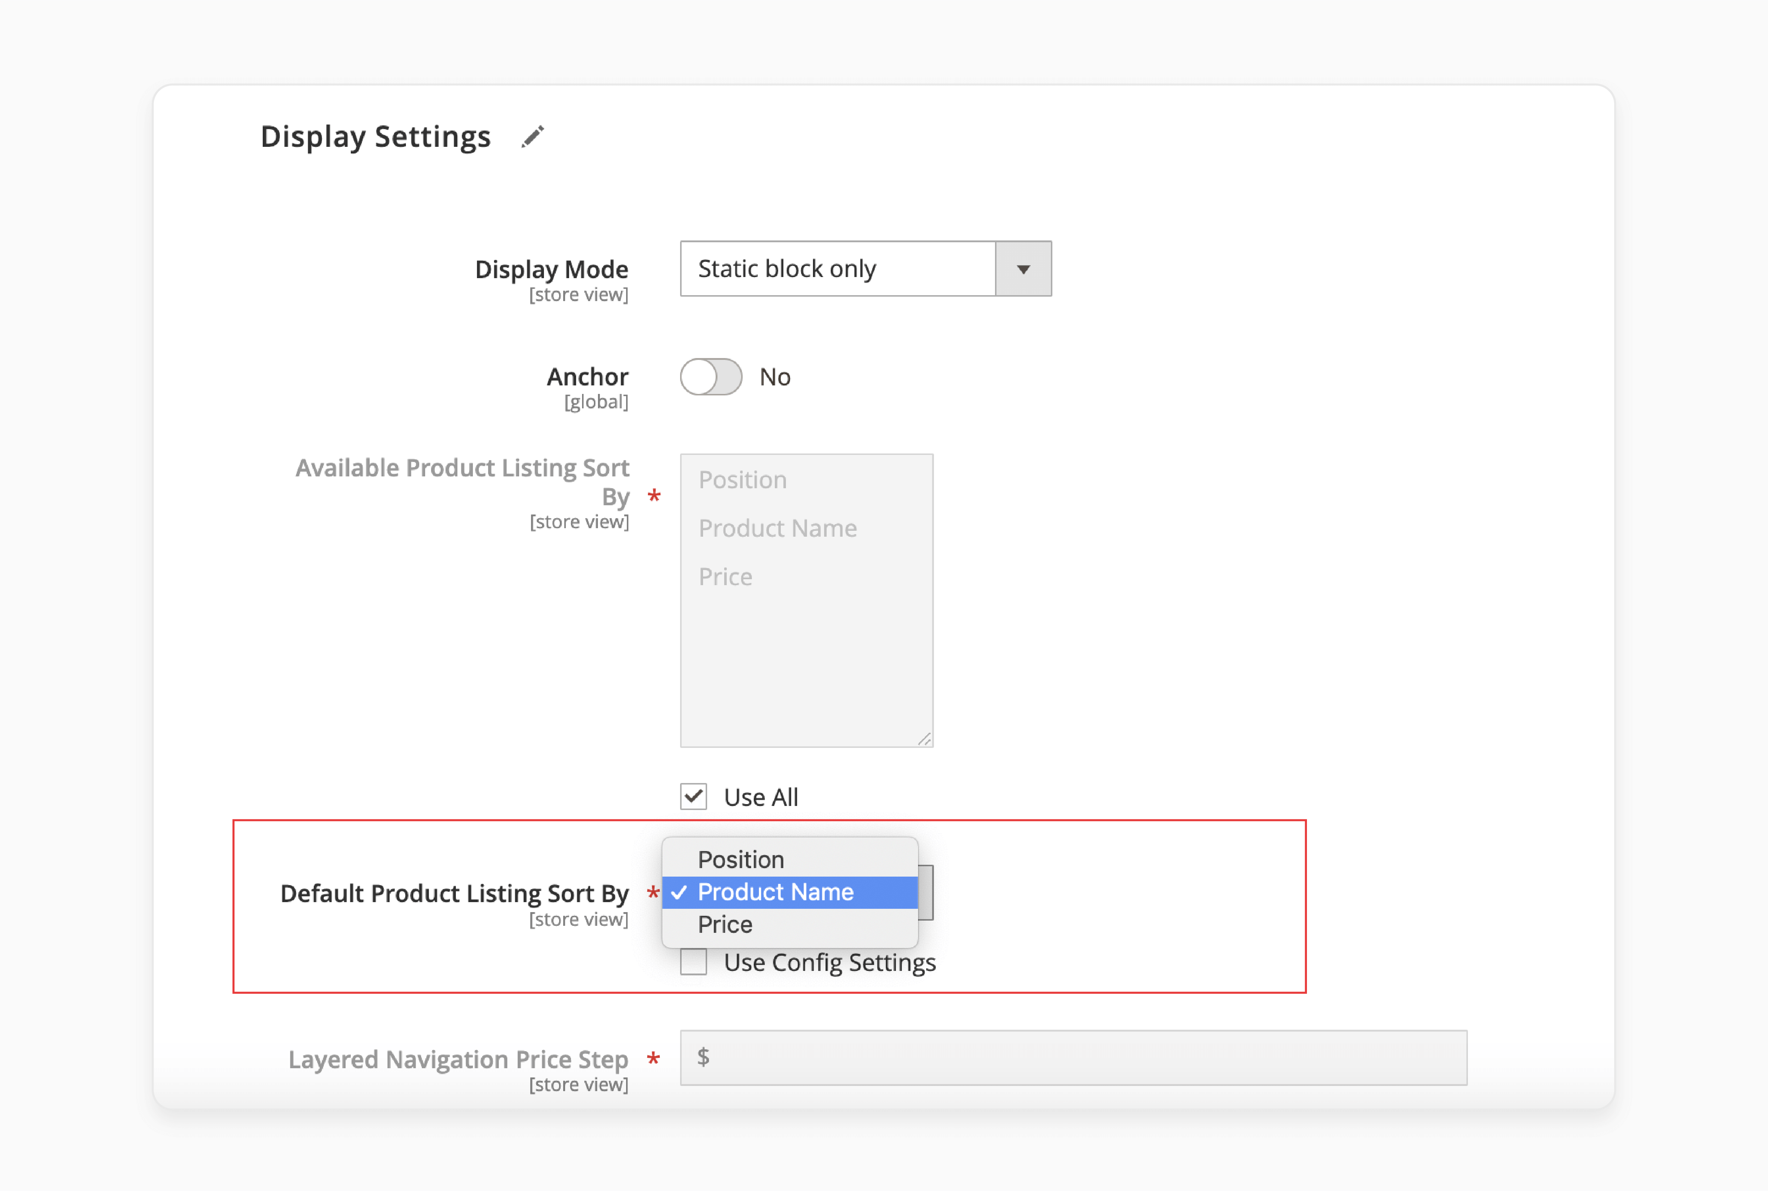The width and height of the screenshot is (1768, 1191).
Task: Click the Use Config Settings label text
Action: click(x=830, y=962)
